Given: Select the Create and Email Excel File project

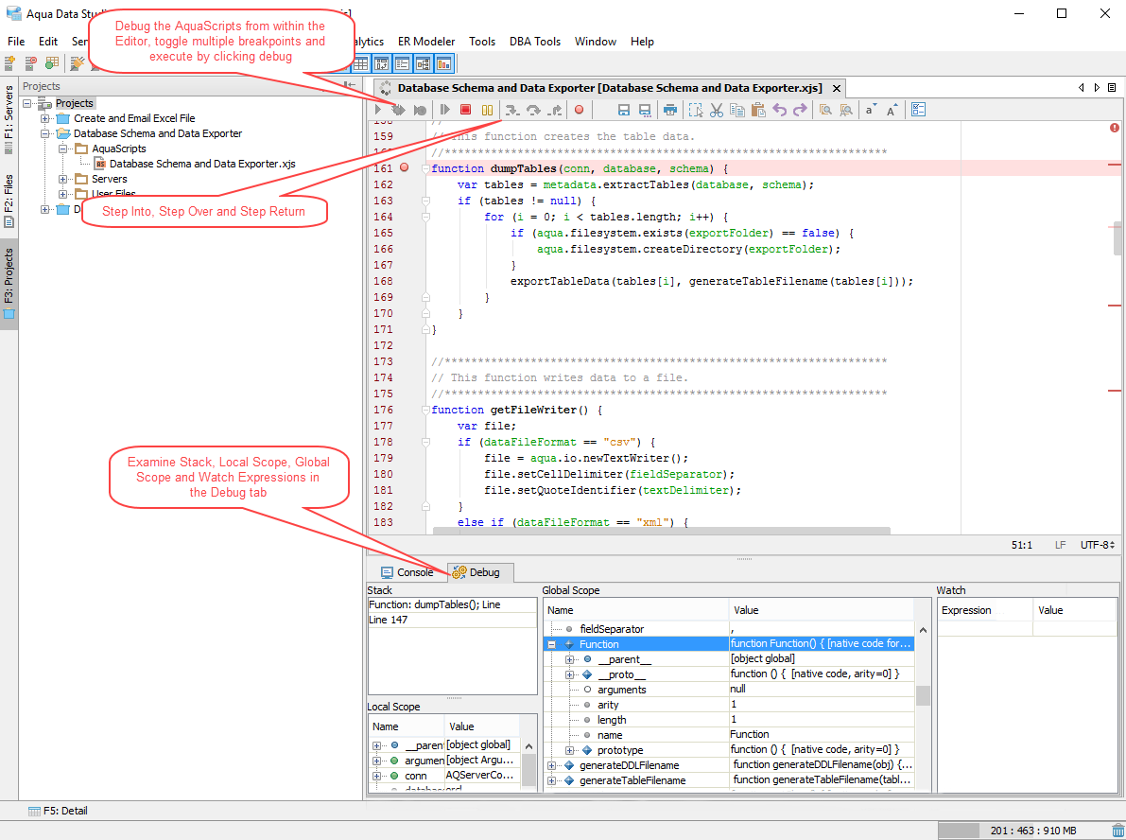Looking at the screenshot, I should coord(134,118).
